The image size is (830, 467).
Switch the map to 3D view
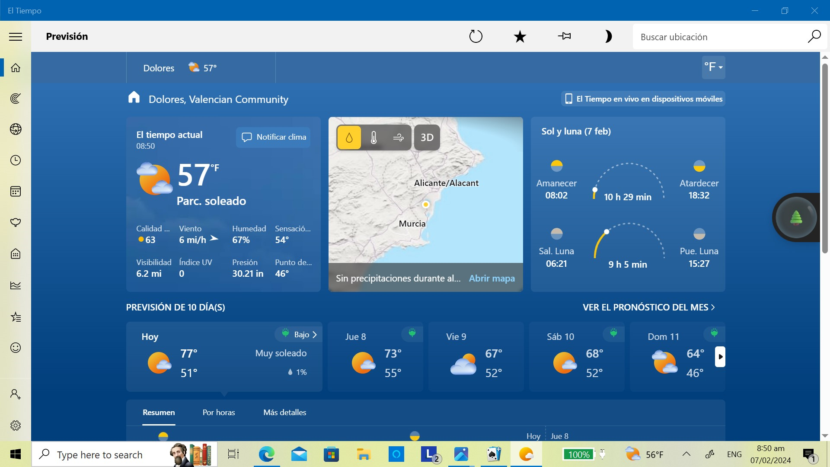(x=427, y=138)
